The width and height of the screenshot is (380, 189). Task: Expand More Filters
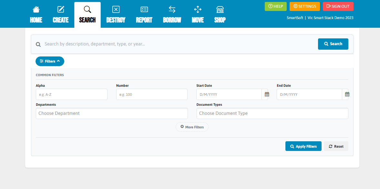[192, 127]
